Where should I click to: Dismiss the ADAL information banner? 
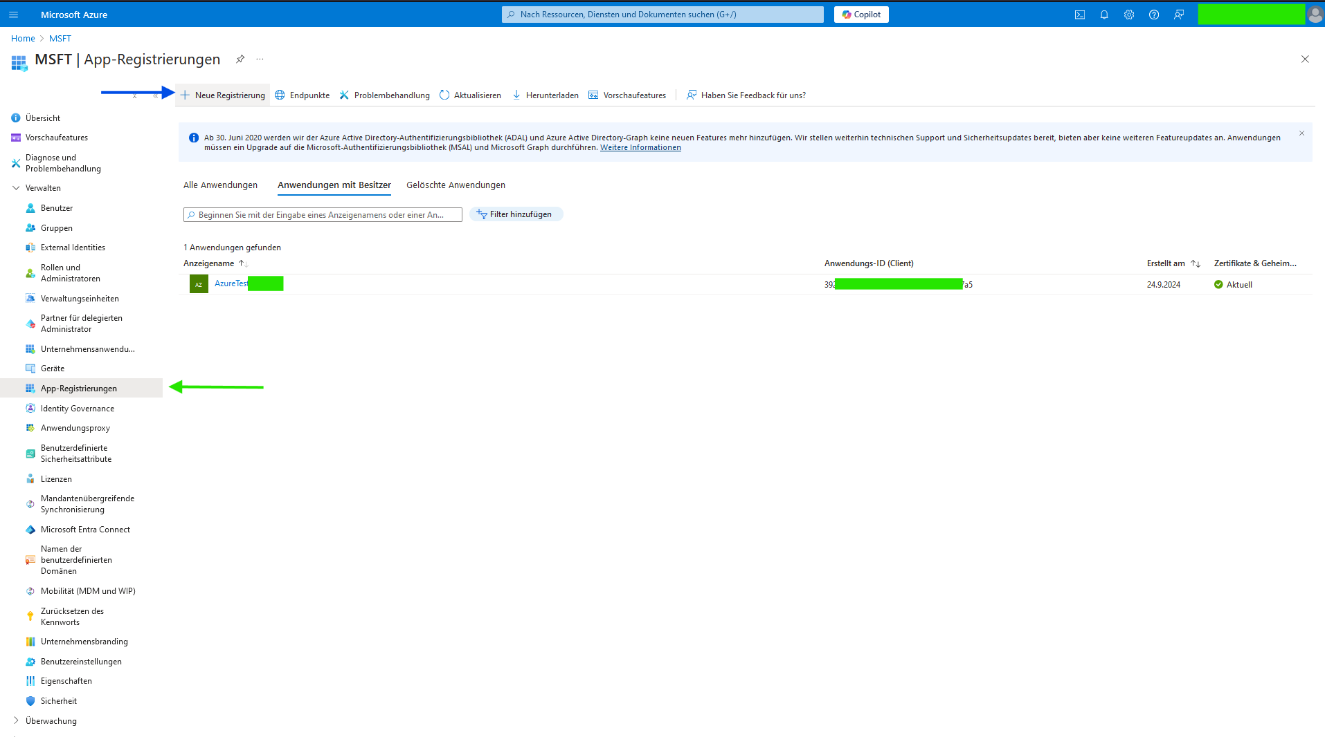coord(1301,133)
